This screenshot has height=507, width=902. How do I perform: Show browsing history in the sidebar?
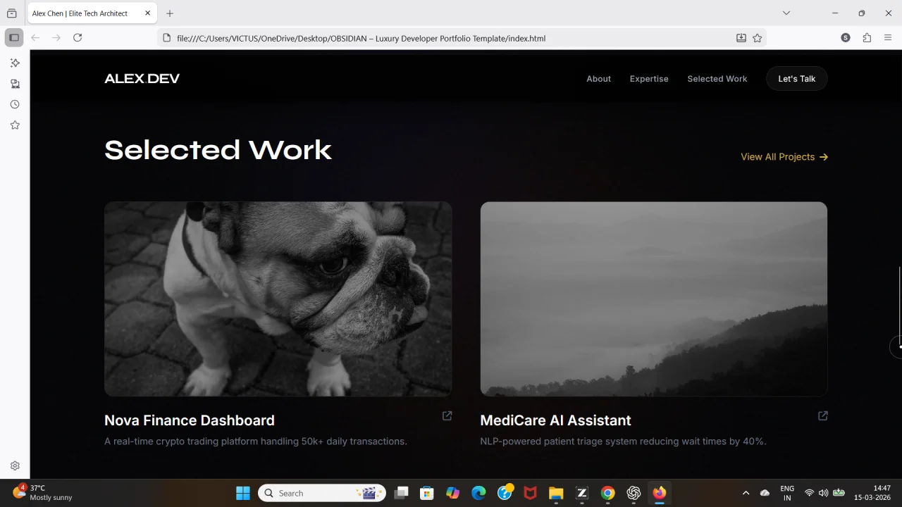(15, 104)
